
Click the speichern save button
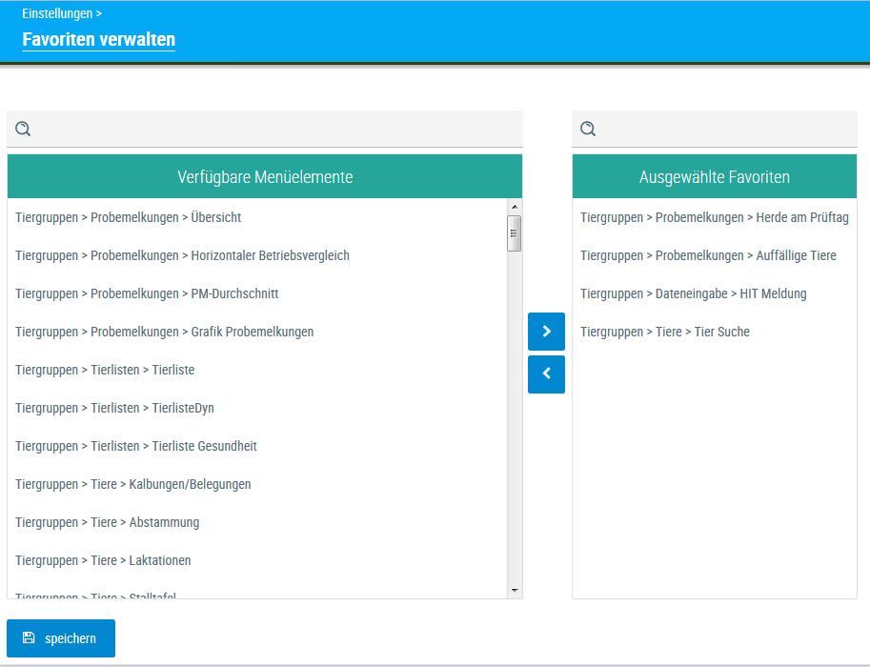point(61,638)
